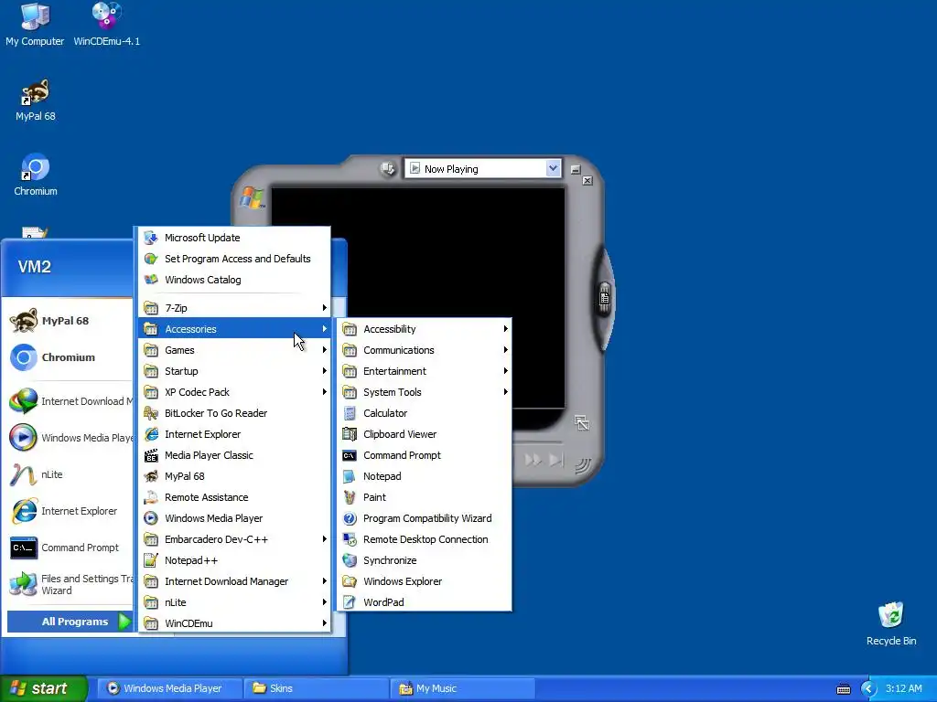Open Chromium from Start menu pinned list

[x=70, y=357]
